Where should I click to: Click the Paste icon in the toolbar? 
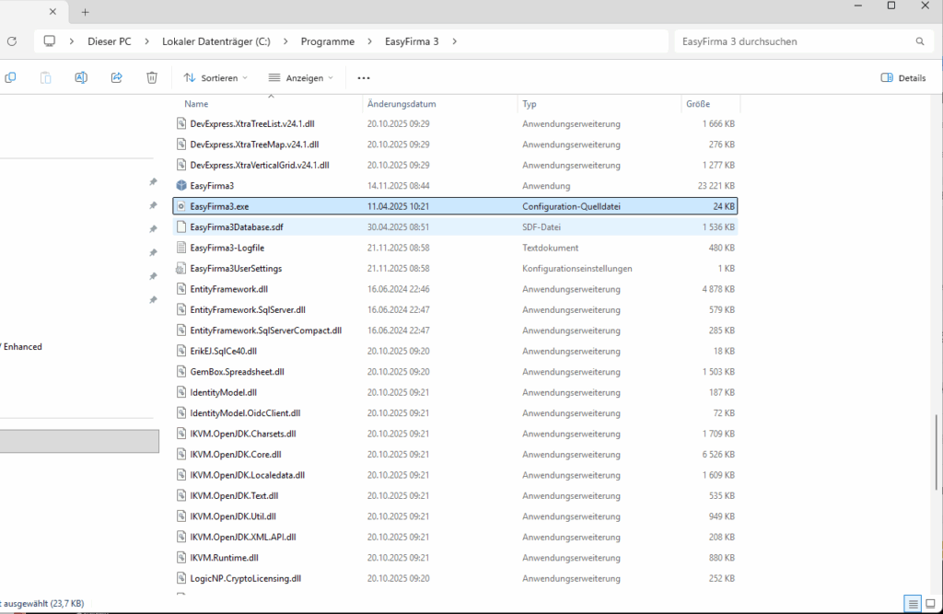pos(45,77)
